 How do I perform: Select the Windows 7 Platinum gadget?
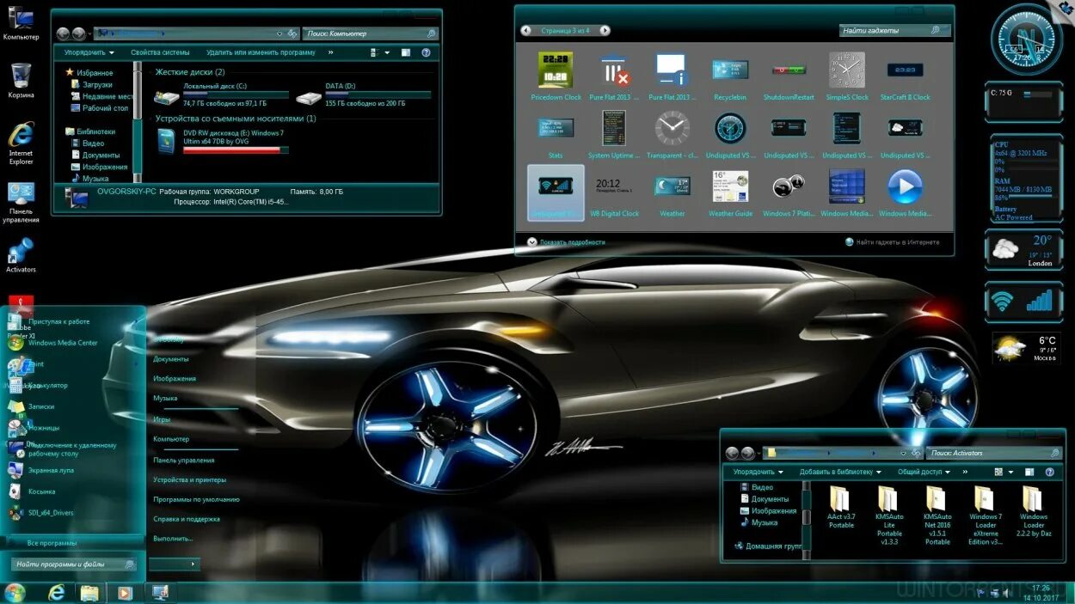click(x=789, y=193)
